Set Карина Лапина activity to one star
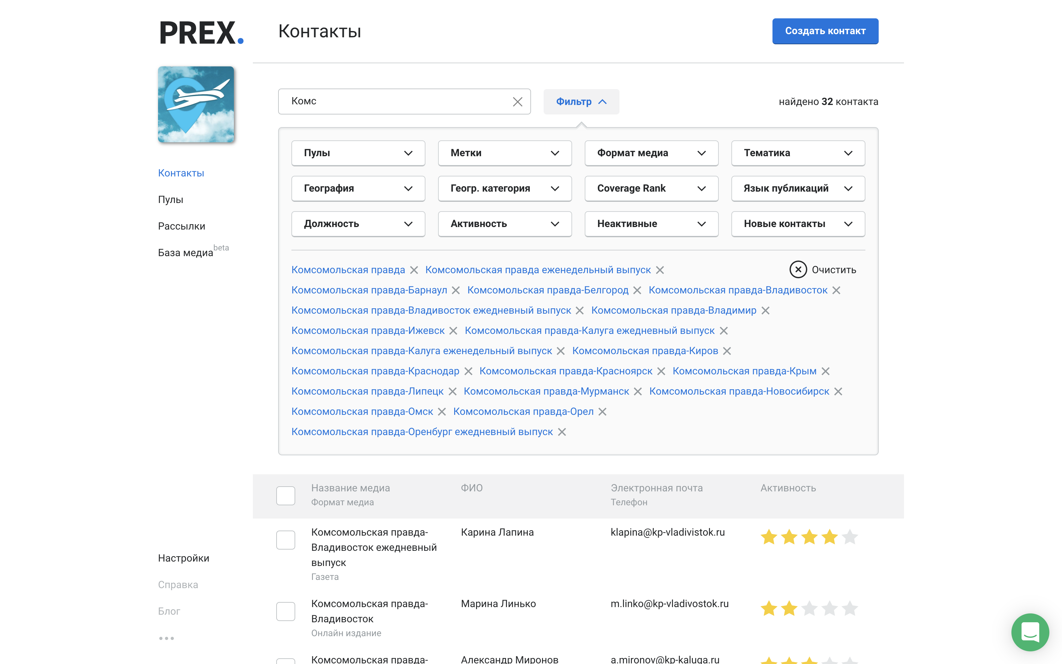 click(769, 537)
